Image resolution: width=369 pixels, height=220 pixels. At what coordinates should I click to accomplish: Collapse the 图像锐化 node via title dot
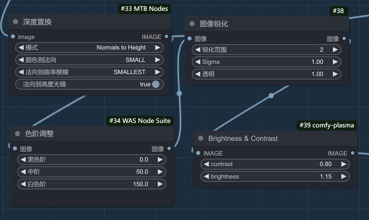(192, 24)
